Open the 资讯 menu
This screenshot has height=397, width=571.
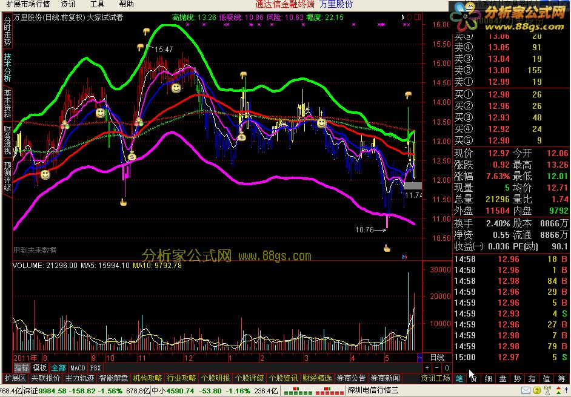(68, 4)
